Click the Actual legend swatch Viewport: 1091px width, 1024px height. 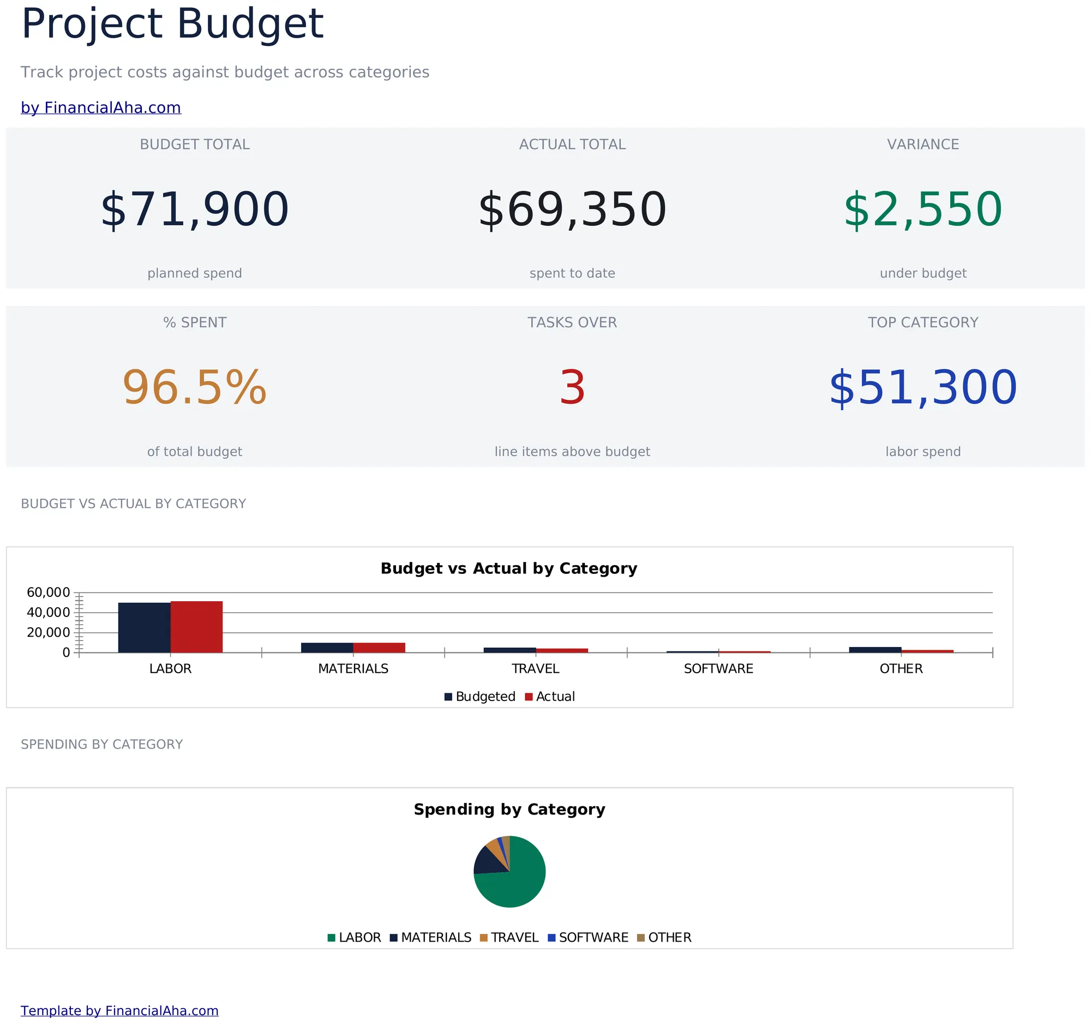pos(529,697)
